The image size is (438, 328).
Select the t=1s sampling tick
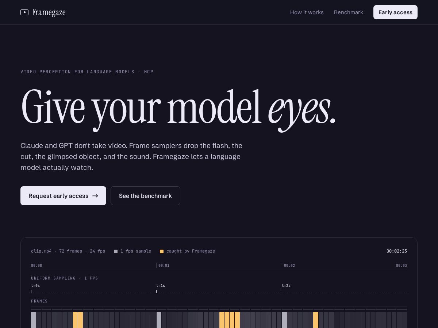[161, 288]
